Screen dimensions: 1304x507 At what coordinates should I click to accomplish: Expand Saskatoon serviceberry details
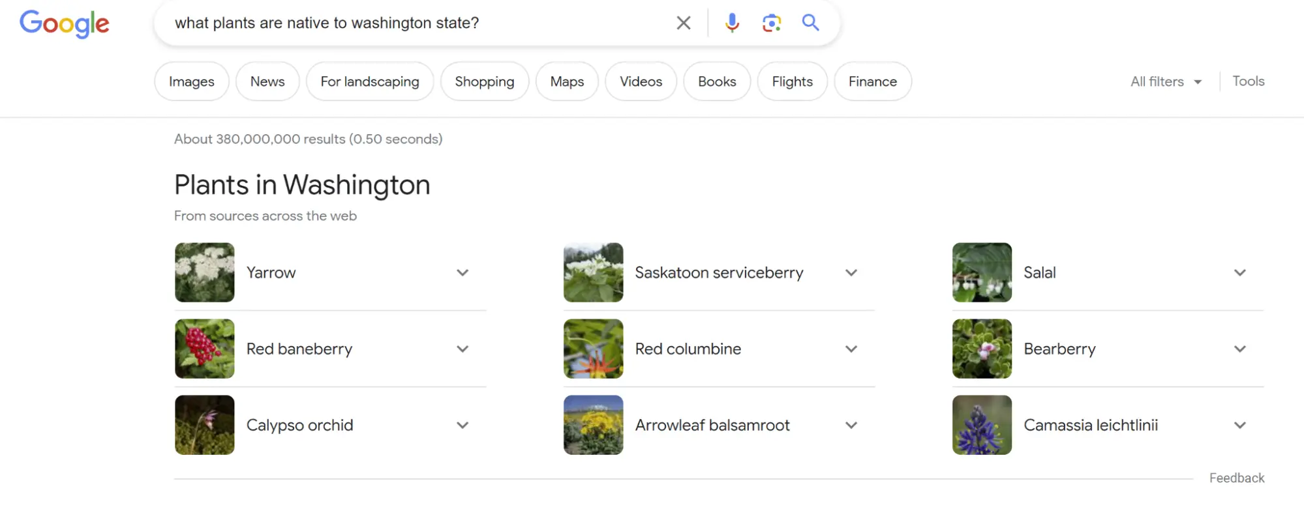pyautogui.click(x=851, y=273)
